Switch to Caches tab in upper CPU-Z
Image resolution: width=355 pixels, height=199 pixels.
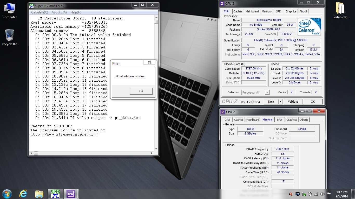(x=238, y=11)
